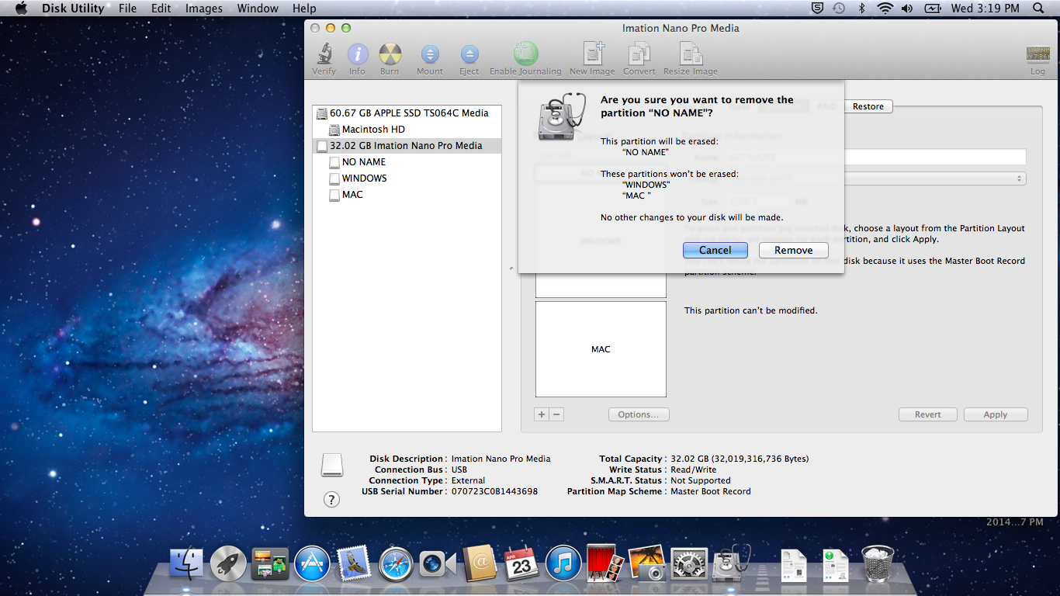Open Launchpad rocket icon in Dock
Viewport: 1060px width, 596px height.
click(x=228, y=564)
